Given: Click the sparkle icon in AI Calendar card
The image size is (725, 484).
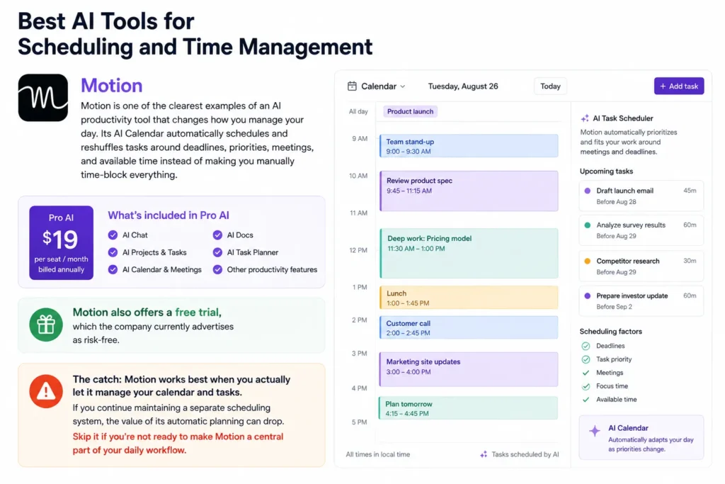Looking at the screenshot, I should (595, 431).
